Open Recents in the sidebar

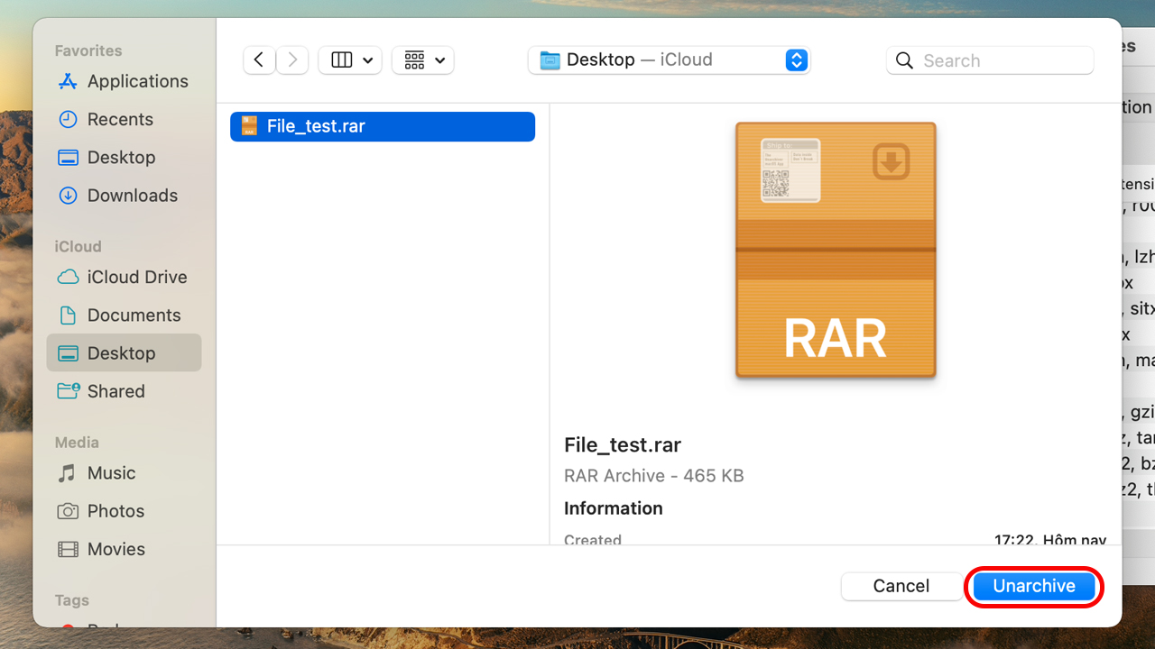tap(124, 119)
